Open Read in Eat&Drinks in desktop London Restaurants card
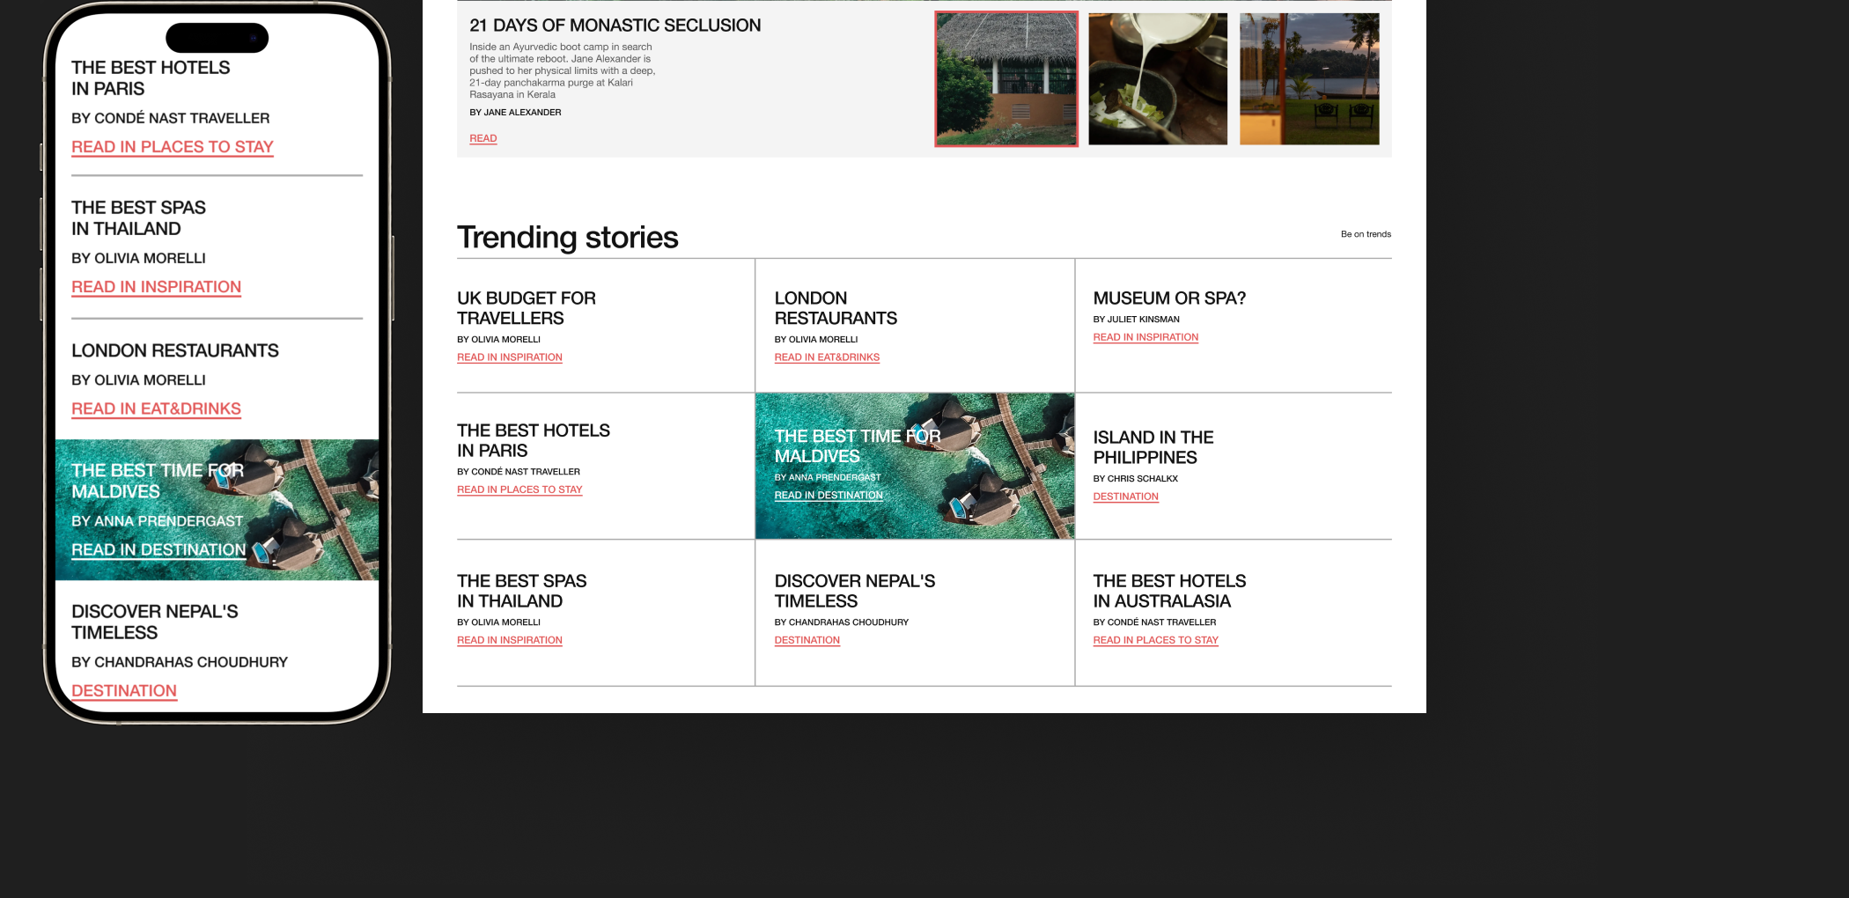This screenshot has width=1849, height=898. click(827, 357)
